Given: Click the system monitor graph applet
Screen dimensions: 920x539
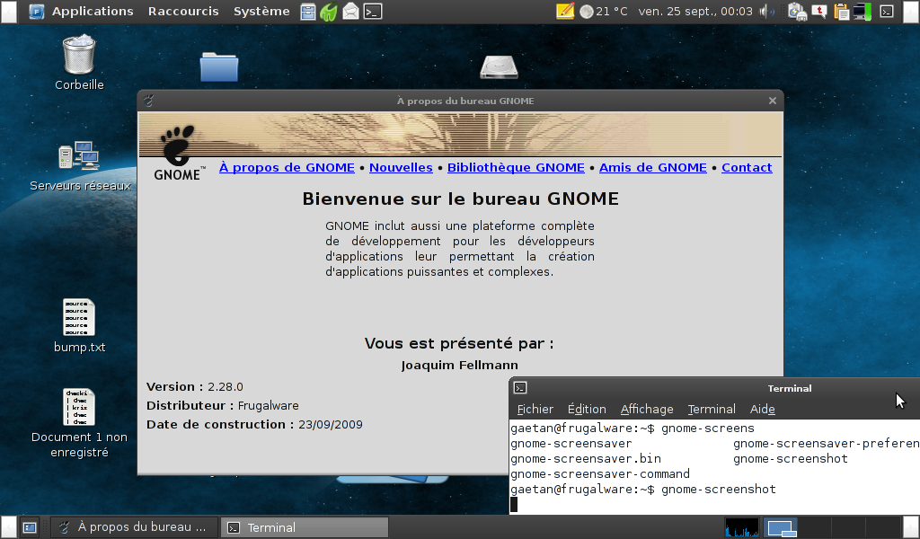Looking at the screenshot, I should coord(741,527).
